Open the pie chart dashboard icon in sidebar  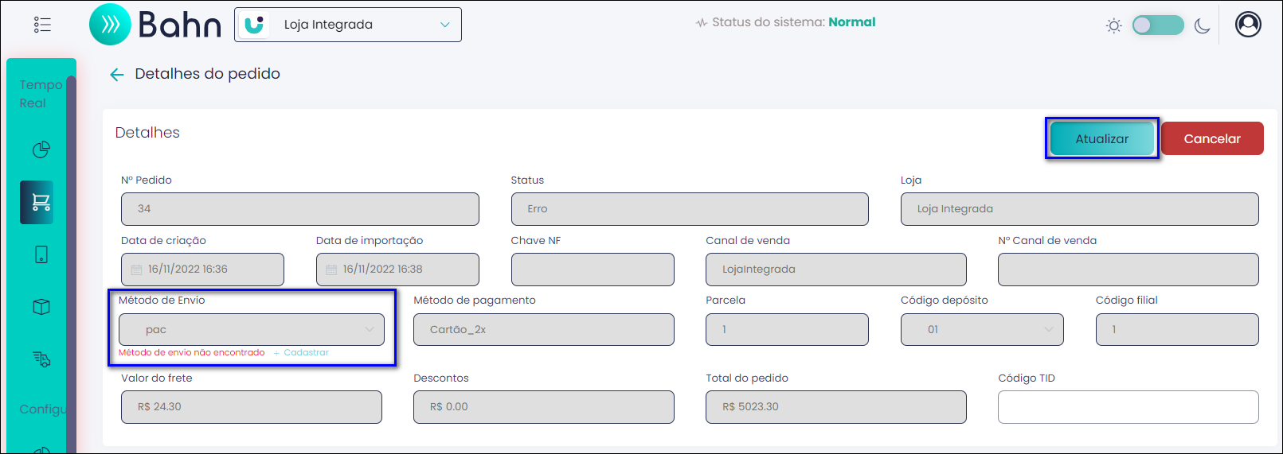pos(41,149)
